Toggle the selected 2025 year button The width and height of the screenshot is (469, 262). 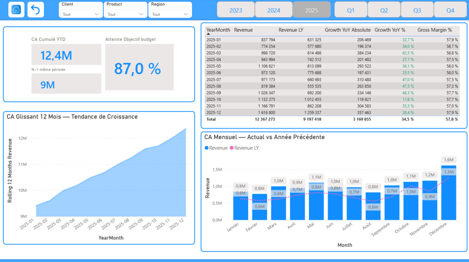pyautogui.click(x=312, y=10)
